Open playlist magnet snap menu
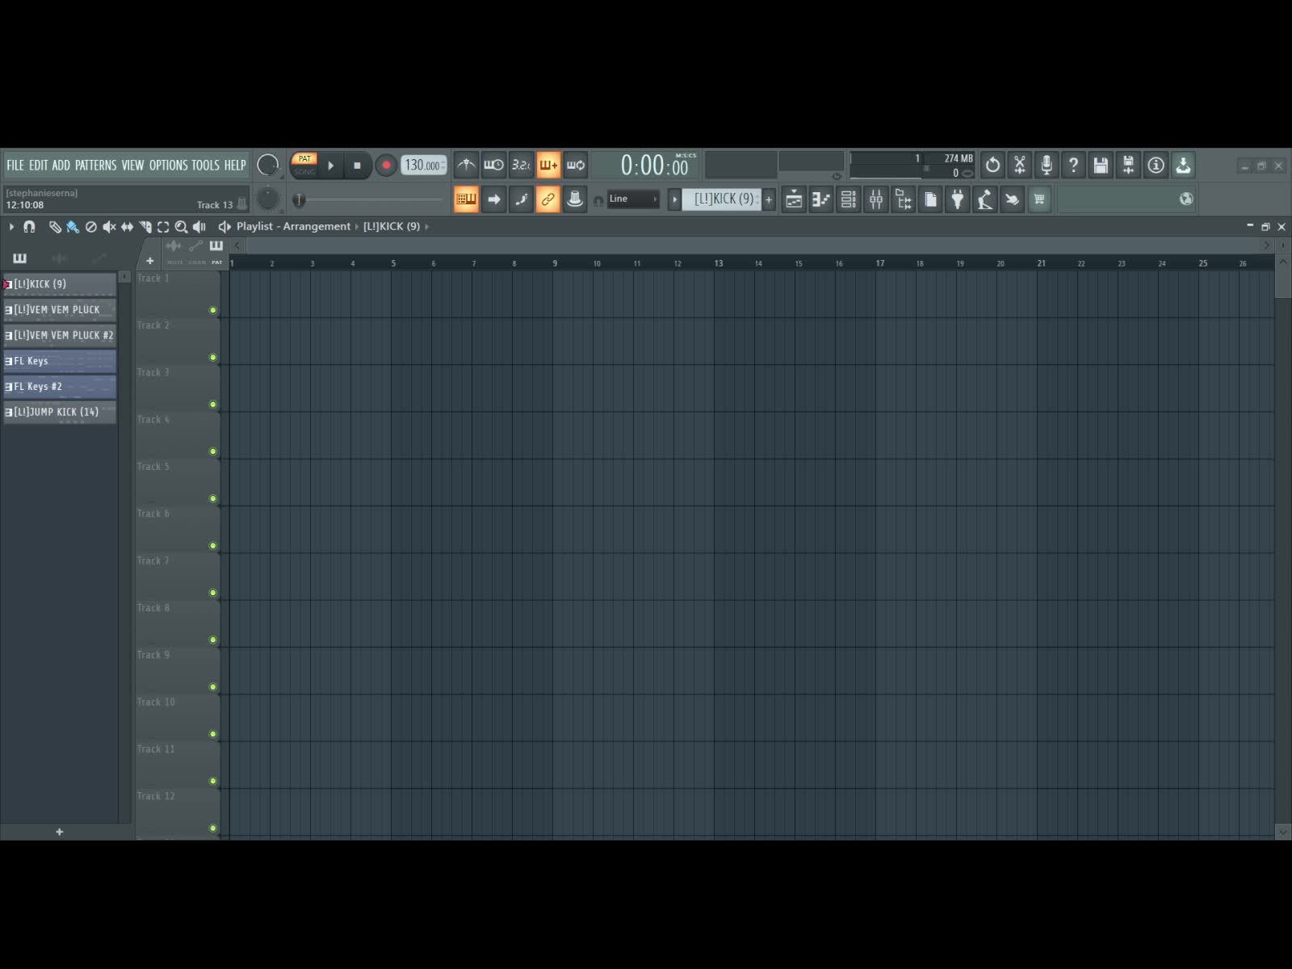 click(x=29, y=227)
